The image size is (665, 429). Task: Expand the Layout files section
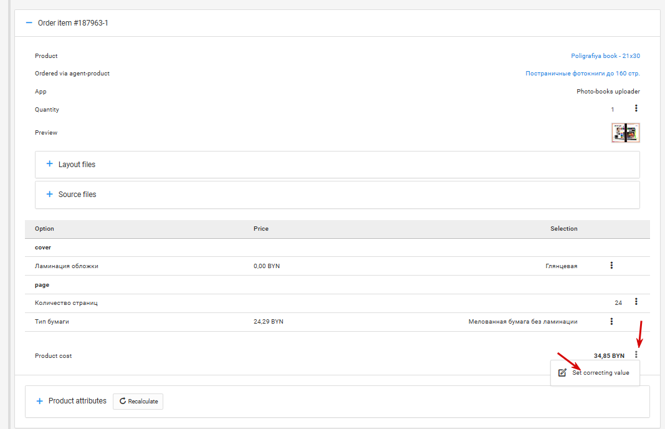[x=50, y=164]
